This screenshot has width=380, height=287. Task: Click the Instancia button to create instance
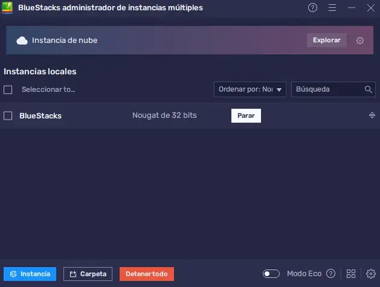point(30,274)
